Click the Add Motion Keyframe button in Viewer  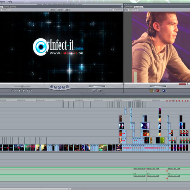click(20, 91)
